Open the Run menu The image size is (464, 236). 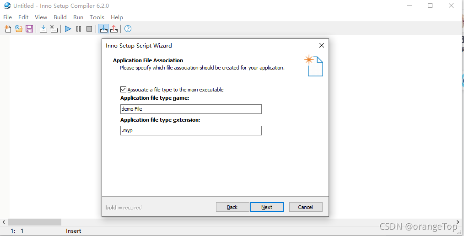[x=78, y=17]
